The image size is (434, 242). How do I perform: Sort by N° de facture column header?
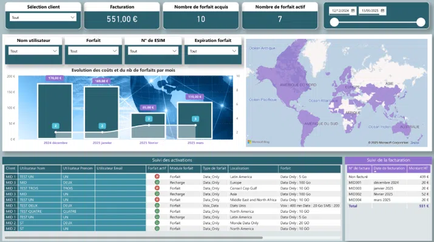click(x=359, y=168)
